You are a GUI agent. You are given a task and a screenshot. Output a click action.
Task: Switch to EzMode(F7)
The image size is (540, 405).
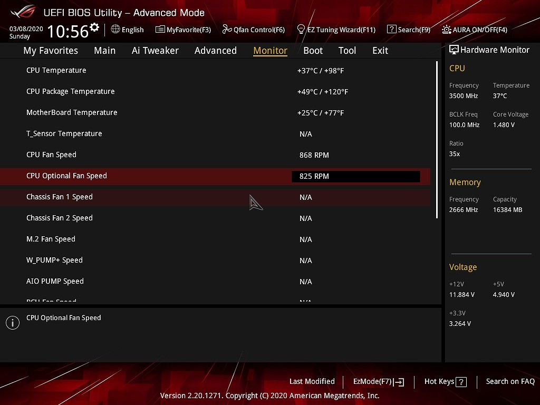click(x=379, y=382)
